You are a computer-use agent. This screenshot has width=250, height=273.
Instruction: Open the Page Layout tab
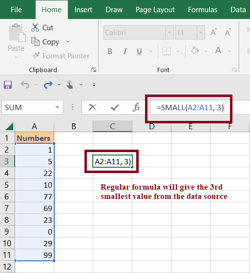click(155, 10)
